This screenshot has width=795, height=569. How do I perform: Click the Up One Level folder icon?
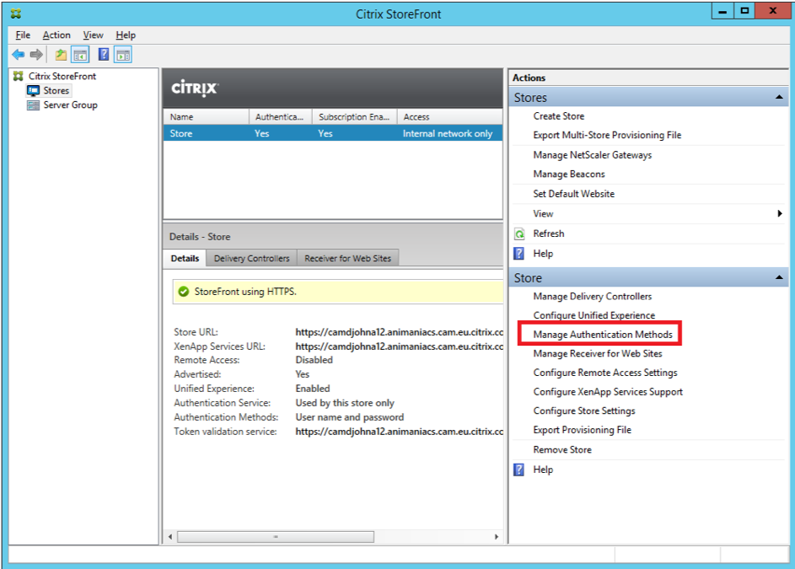click(x=61, y=55)
